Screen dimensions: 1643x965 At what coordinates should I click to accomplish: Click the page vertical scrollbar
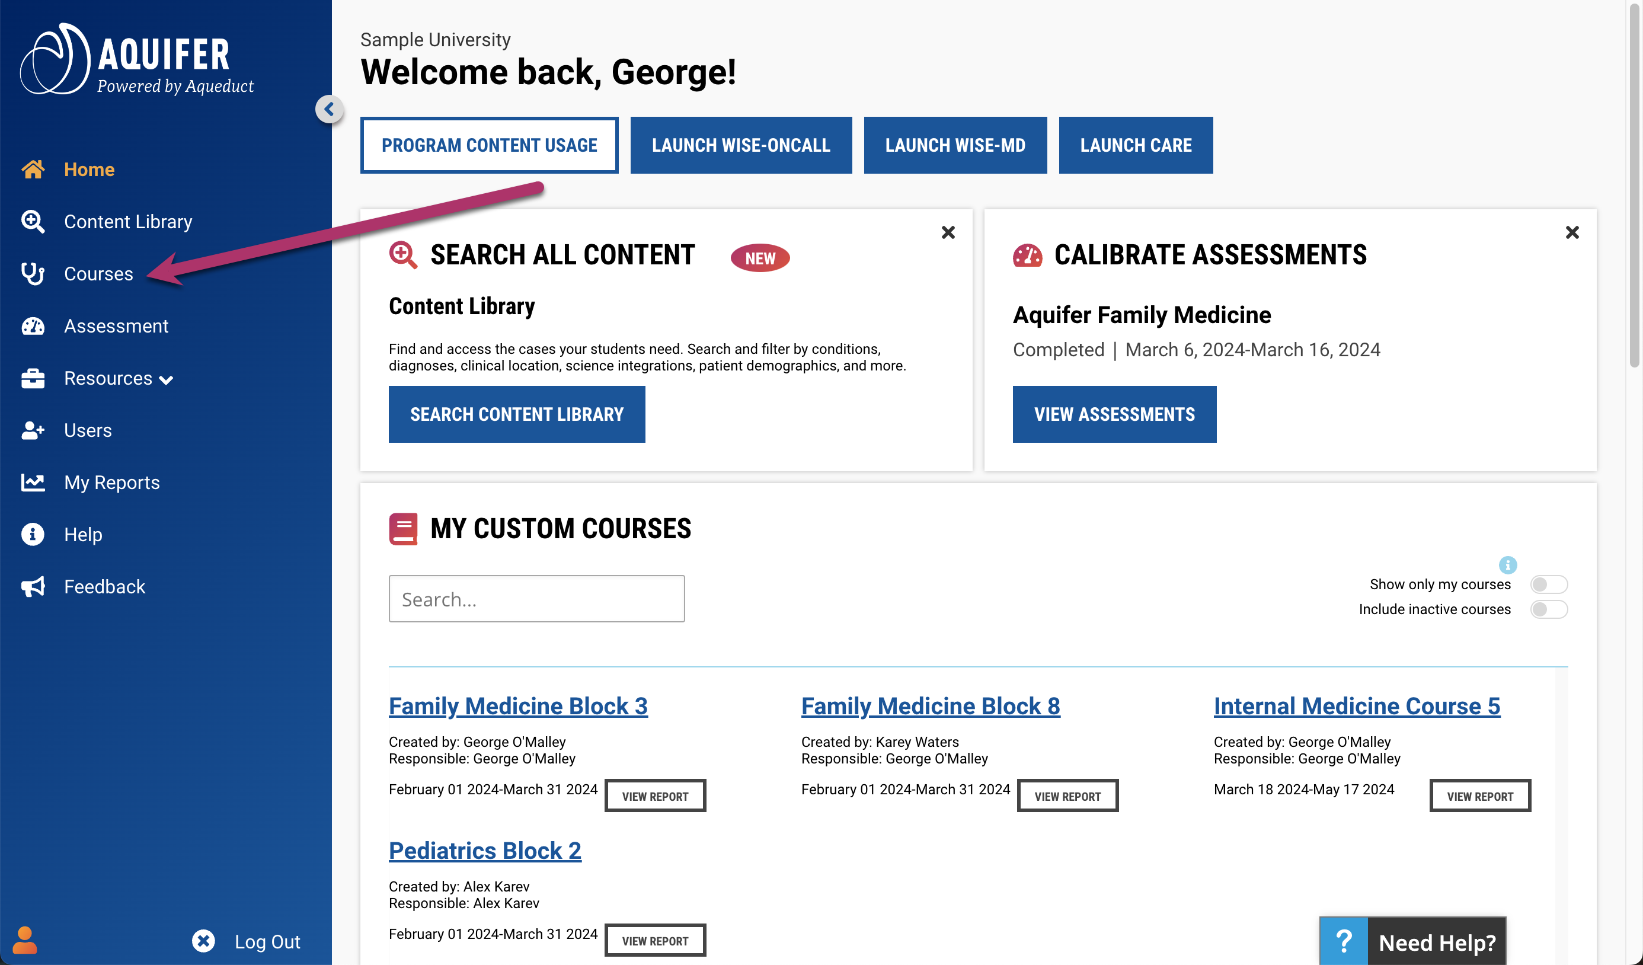[1634, 196]
